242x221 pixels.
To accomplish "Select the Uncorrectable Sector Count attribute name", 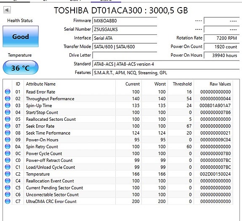I will (x=52, y=195).
